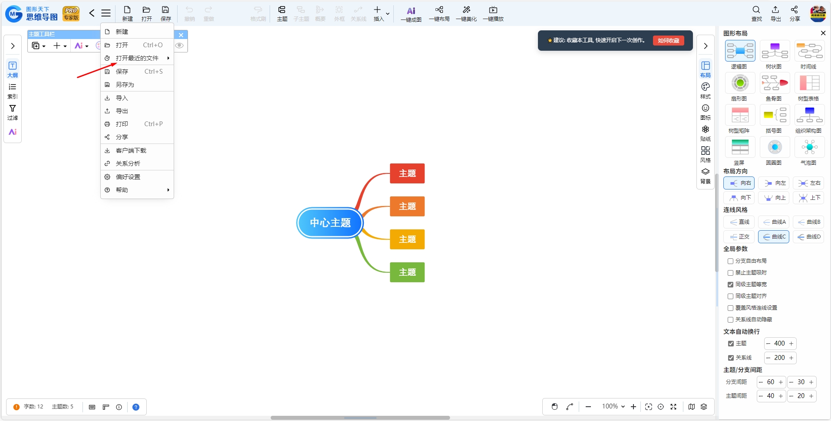Screen dimensions: 831x421
Task: Toggle the 关系线自动隐藏 checkbox
Action: click(x=730, y=320)
